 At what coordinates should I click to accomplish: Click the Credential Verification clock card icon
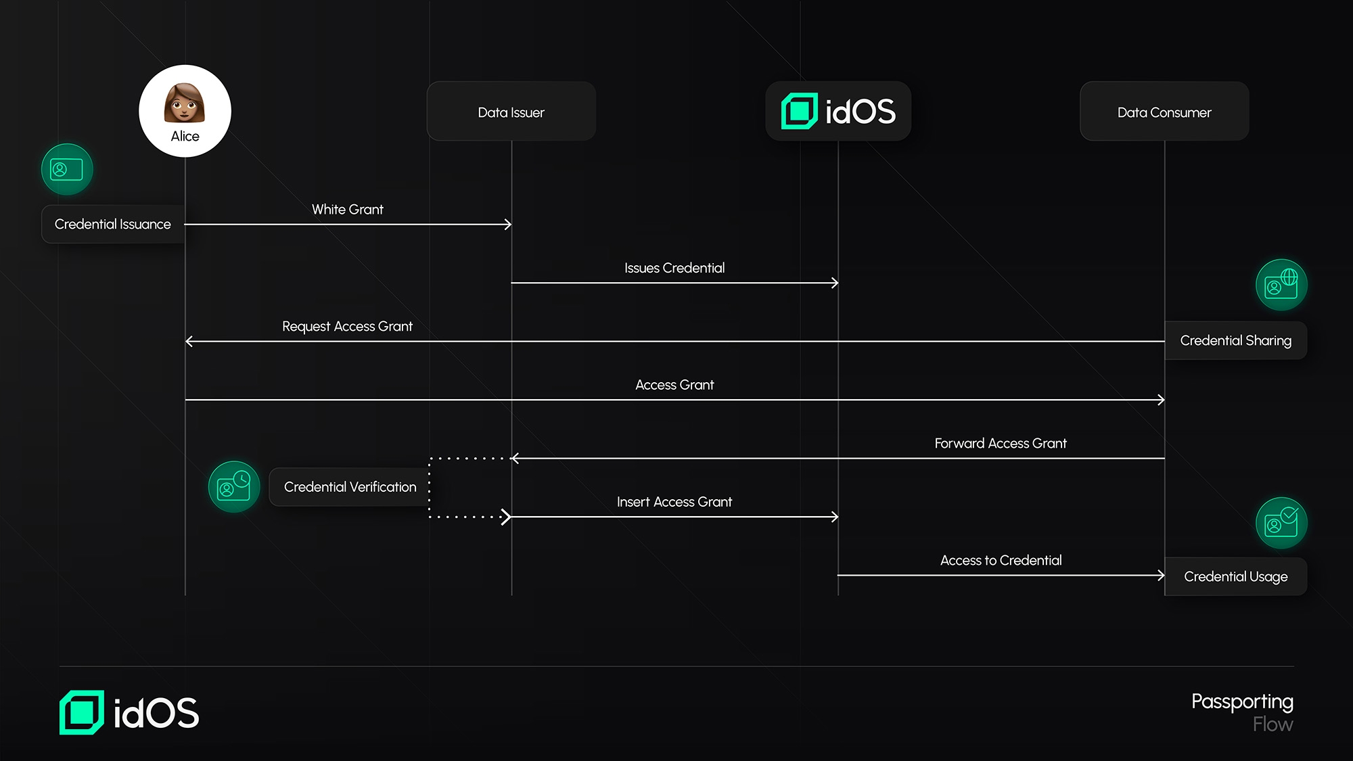(234, 487)
